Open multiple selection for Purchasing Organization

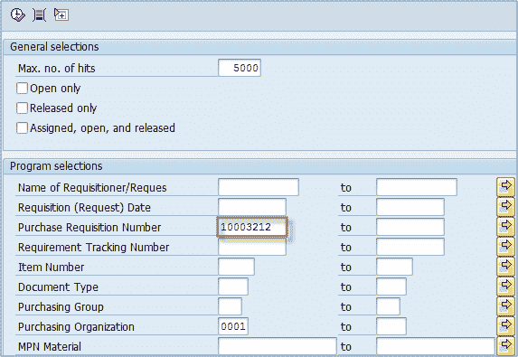pos(505,326)
